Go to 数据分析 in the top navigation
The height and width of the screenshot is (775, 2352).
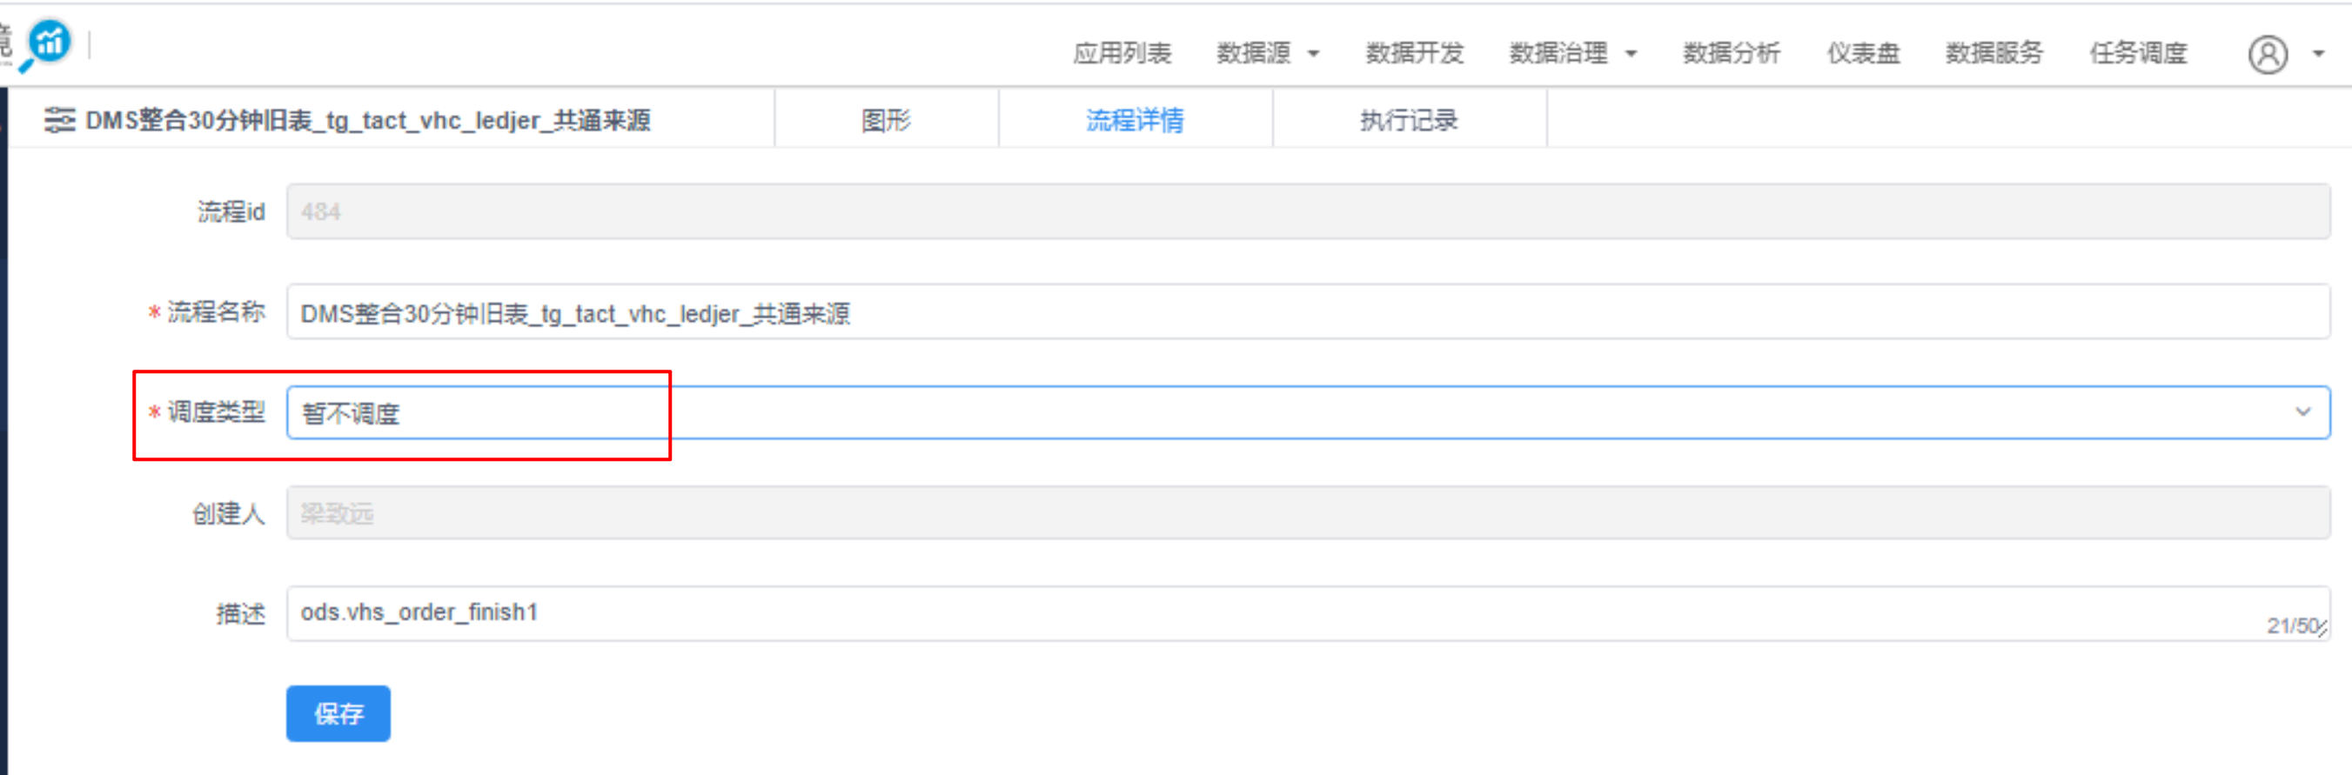(1731, 53)
